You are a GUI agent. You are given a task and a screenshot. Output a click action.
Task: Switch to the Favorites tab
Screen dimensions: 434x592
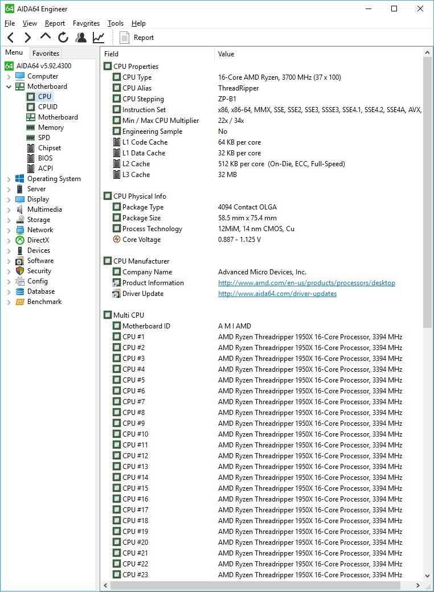pyautogui.click(x=46, y=54)
